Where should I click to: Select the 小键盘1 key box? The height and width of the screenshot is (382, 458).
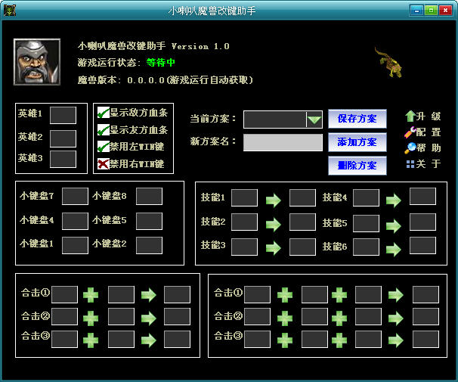(75, 245)
